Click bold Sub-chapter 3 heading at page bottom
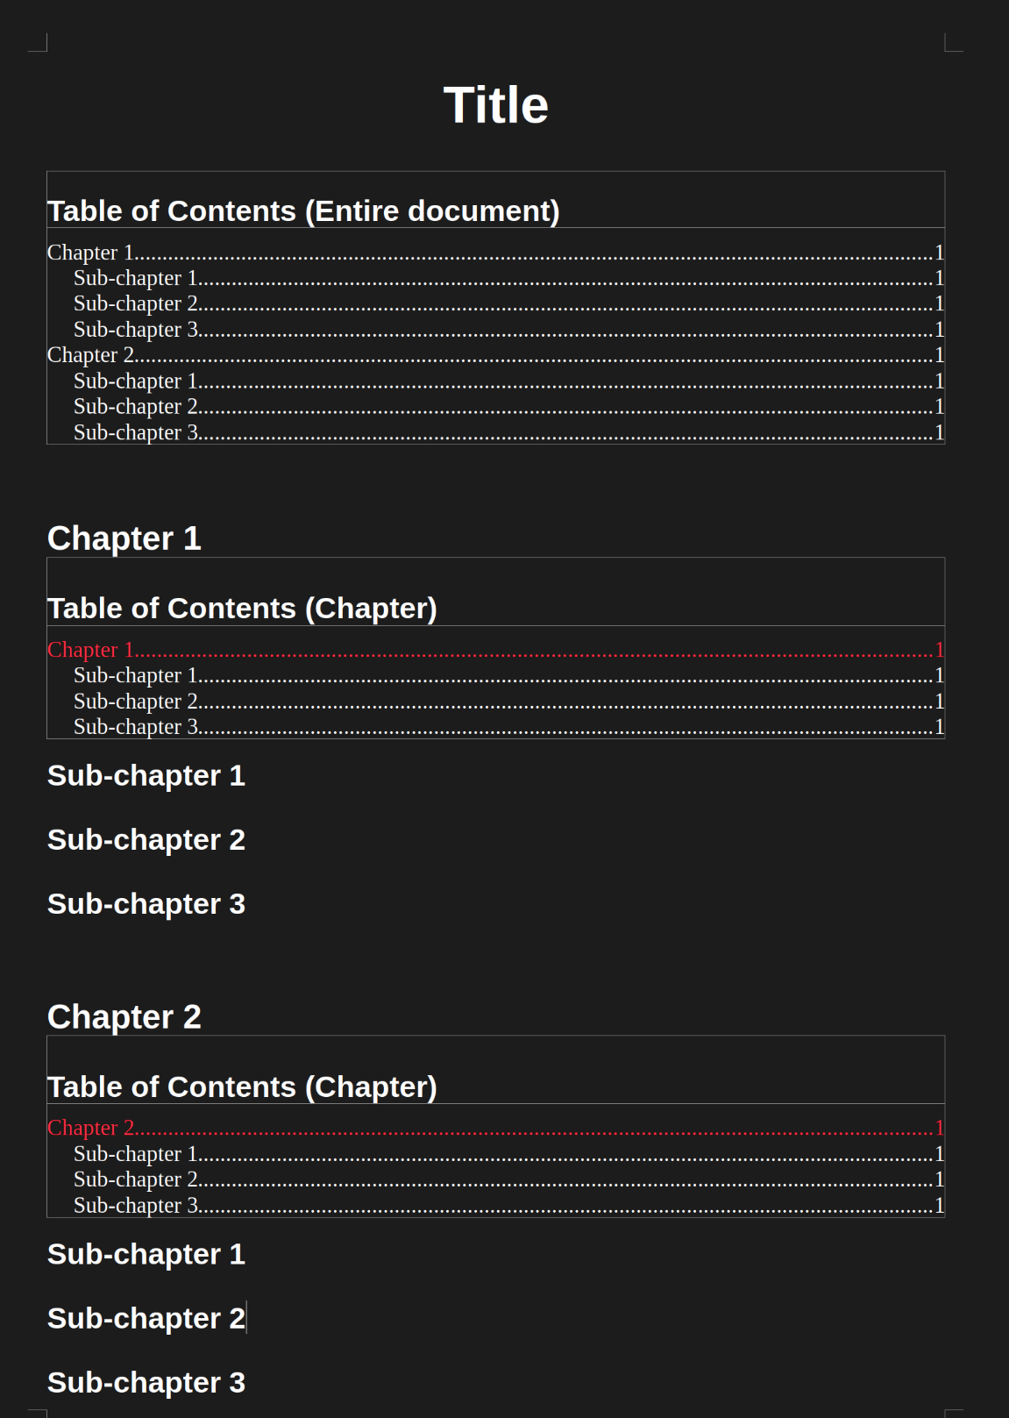The image size is (1009, 1418). (146, 1383)
